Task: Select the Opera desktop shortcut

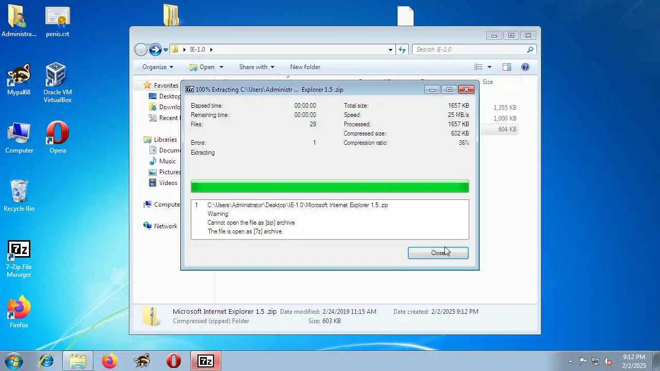Action: click(x=58, y=137)
